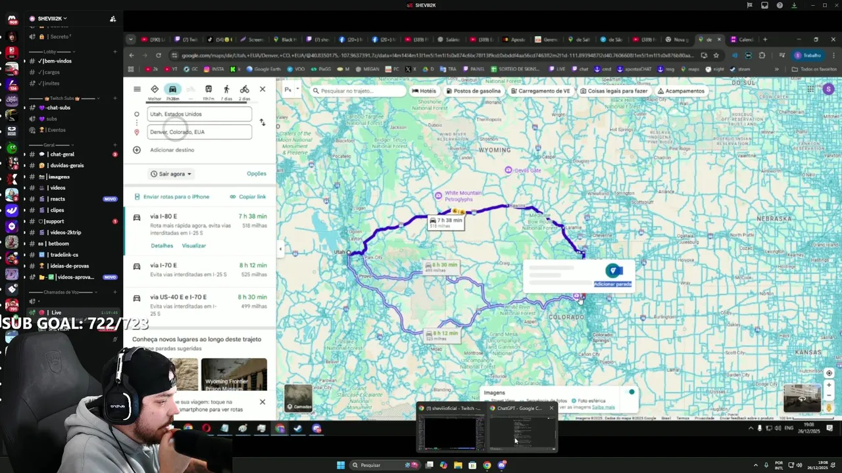Open the duvidas-gerais Discord channel
842x473 pixels.
(x=66, y=166)
